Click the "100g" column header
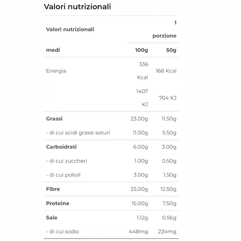241x241 pixels. click(x=142, y=50)
